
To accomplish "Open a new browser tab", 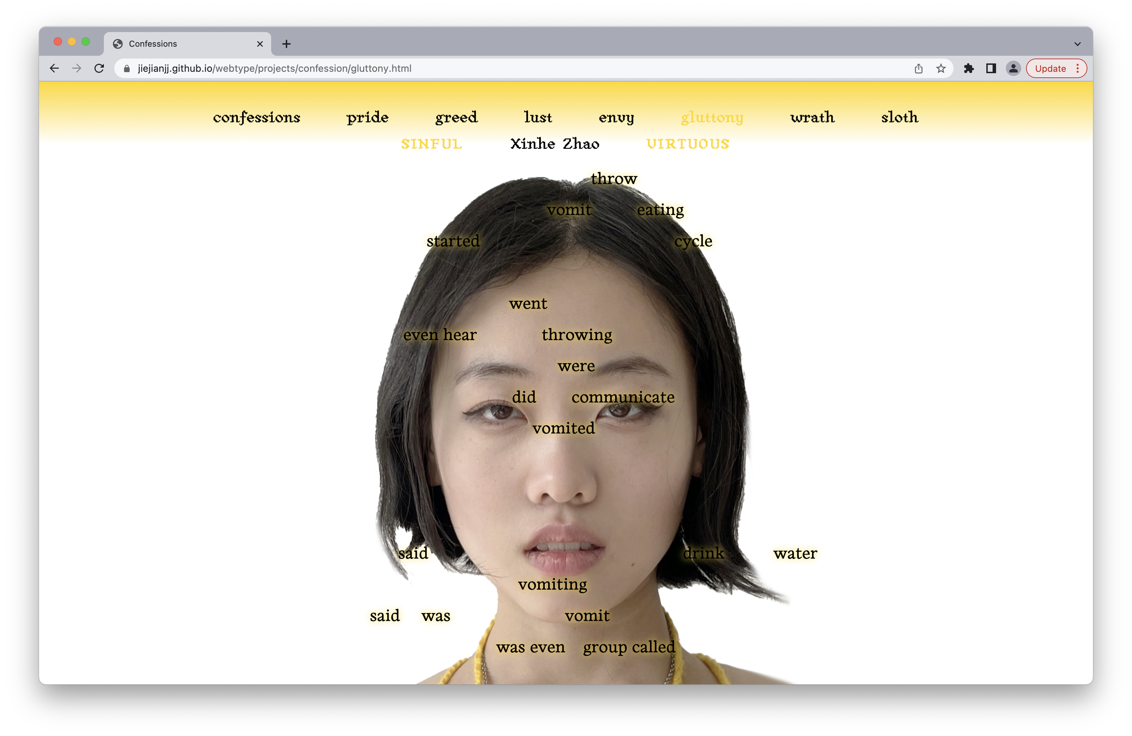I will [286, 44].
